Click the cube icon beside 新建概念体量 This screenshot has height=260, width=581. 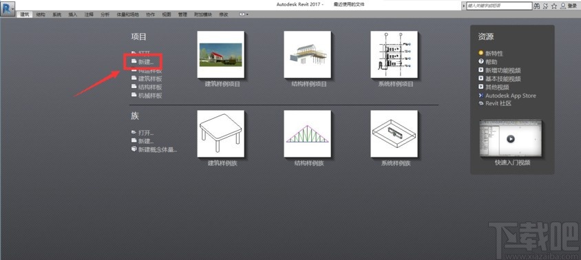point(134,149)
